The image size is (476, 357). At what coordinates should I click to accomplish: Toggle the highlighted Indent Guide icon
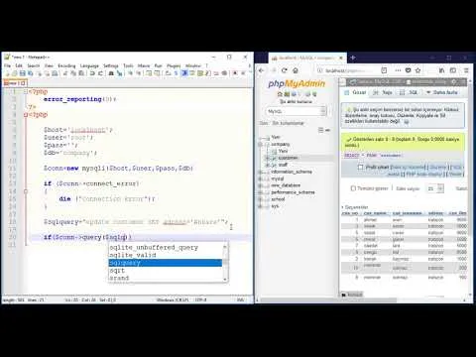(184, 73)
